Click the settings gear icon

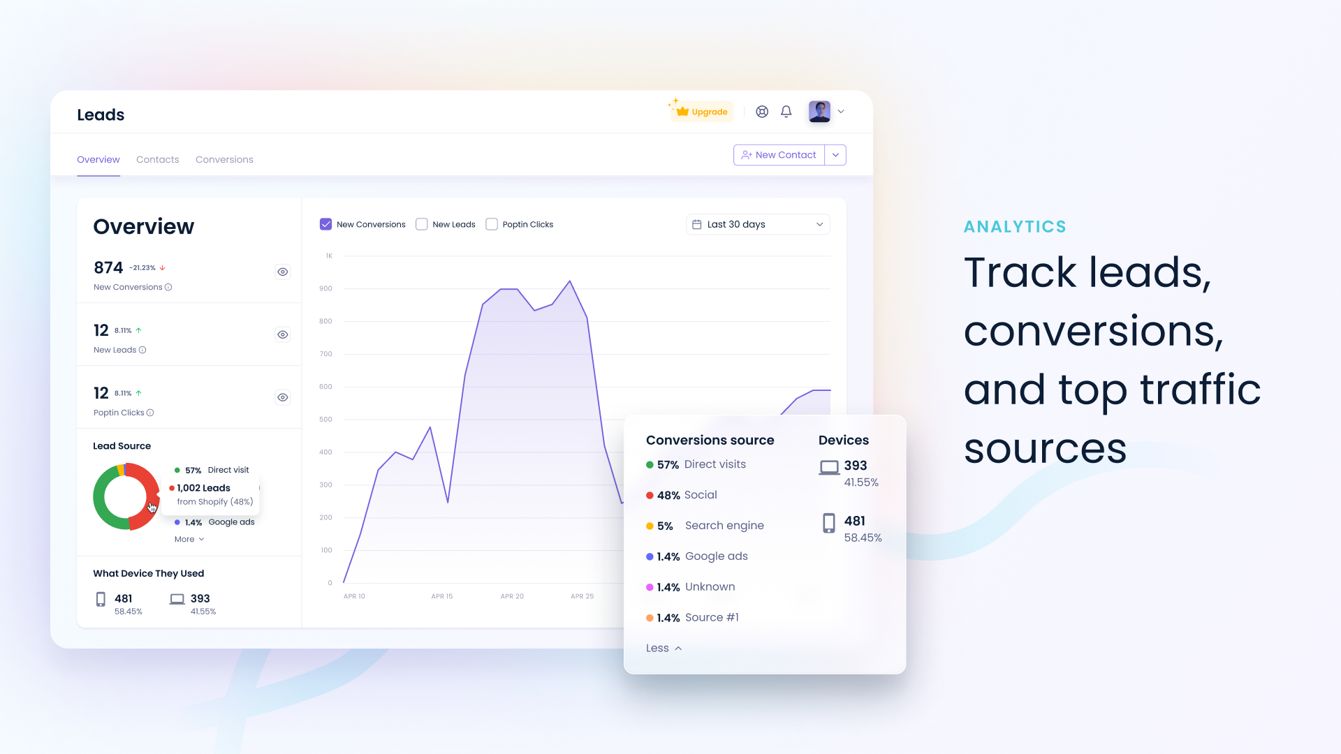[762, 112]
